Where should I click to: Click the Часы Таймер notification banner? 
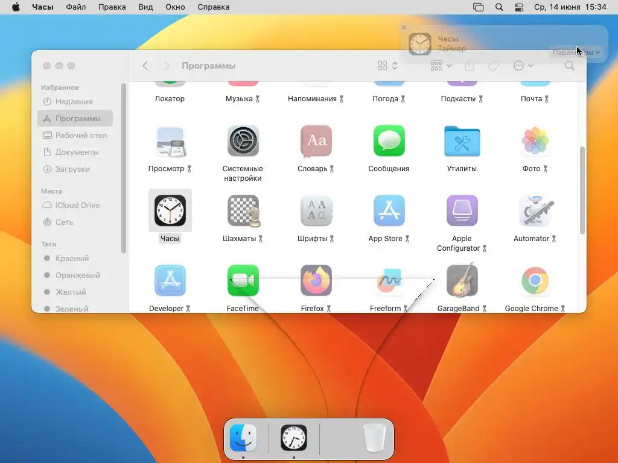[504, 43]
